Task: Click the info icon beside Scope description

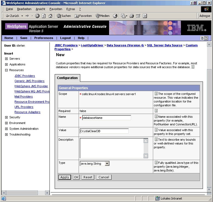Action: 156,94
